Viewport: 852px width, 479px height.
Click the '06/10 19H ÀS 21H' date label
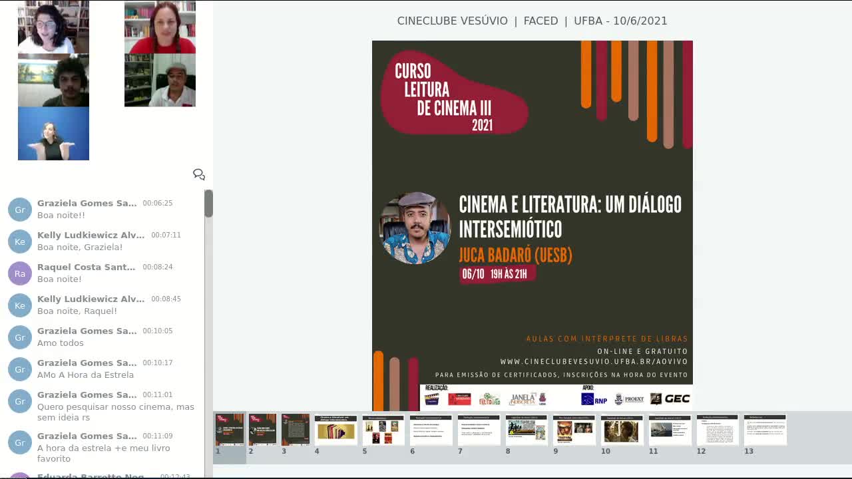tap(497, 274)
